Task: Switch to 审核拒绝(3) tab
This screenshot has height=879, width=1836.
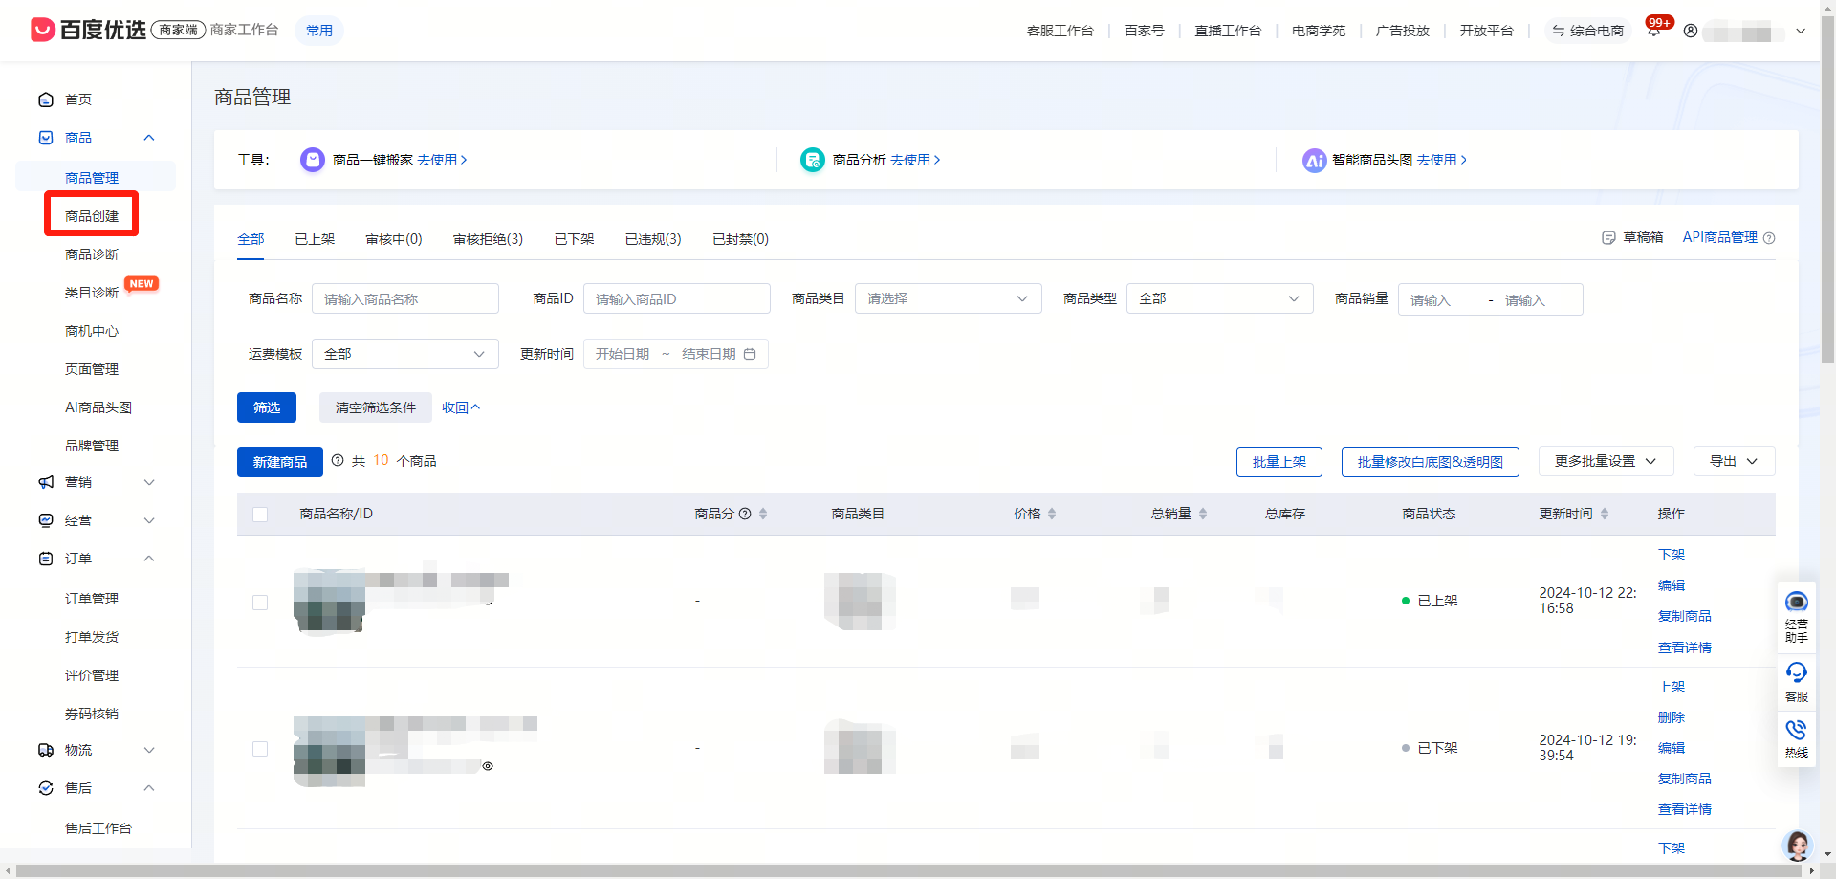Action: (x=488, y=239)
